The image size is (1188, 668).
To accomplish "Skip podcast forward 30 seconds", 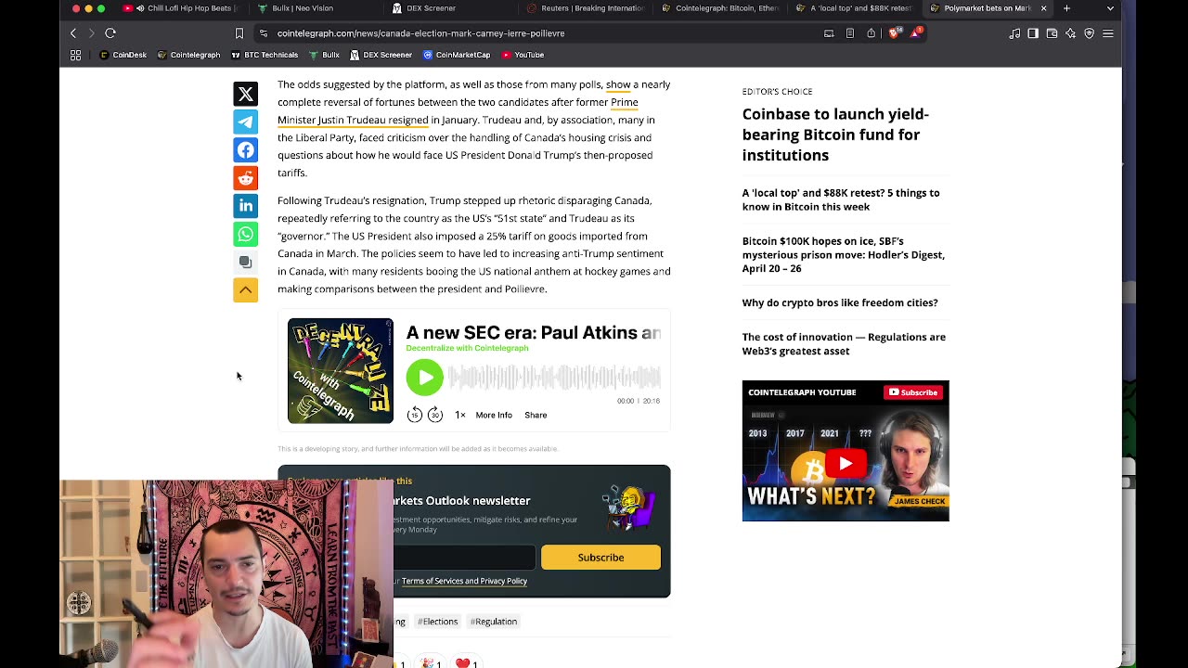I will [434, 415].
